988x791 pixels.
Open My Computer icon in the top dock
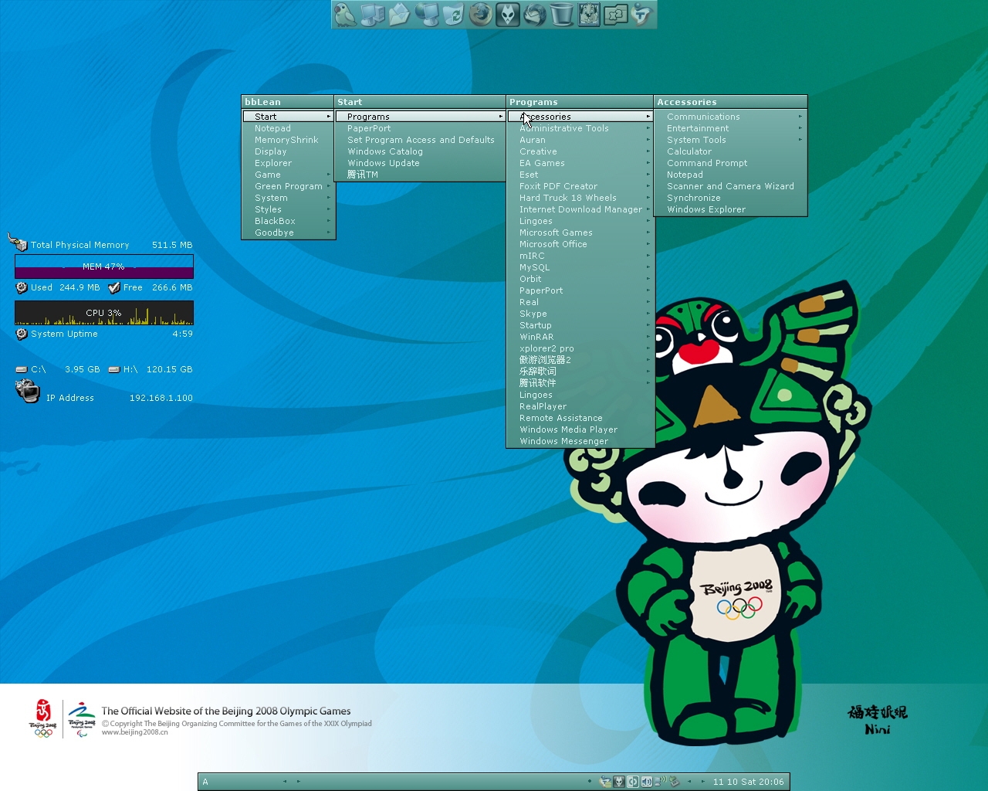372,15
